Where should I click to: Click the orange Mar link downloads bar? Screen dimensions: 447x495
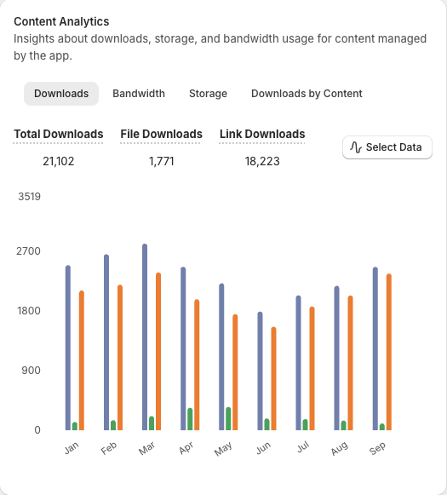[x=158, y=351]
